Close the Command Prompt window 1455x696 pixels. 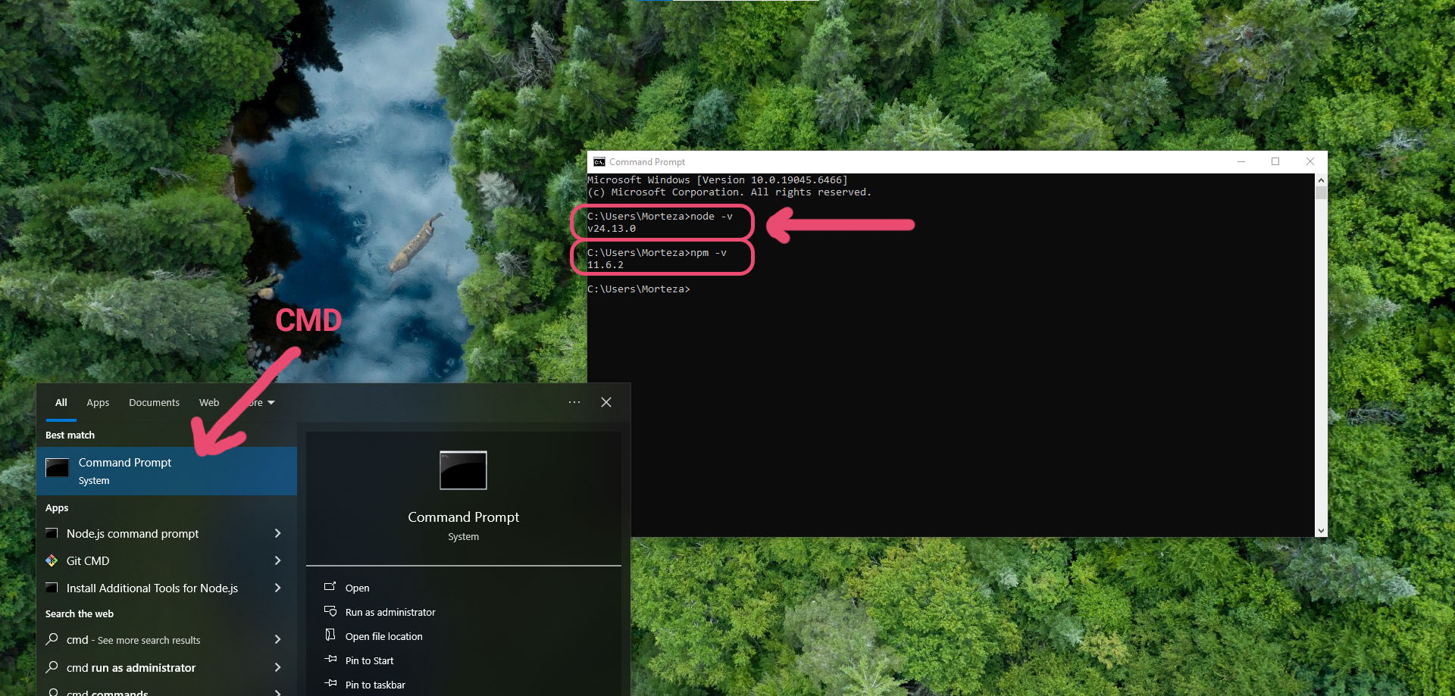coord(1310,161)
